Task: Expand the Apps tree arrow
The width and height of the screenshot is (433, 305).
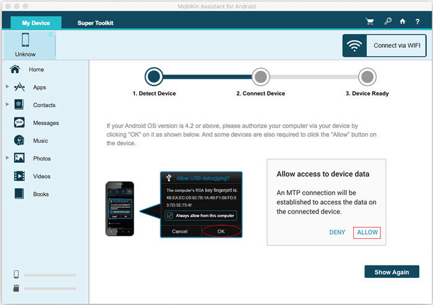Action: coord(7,87)
